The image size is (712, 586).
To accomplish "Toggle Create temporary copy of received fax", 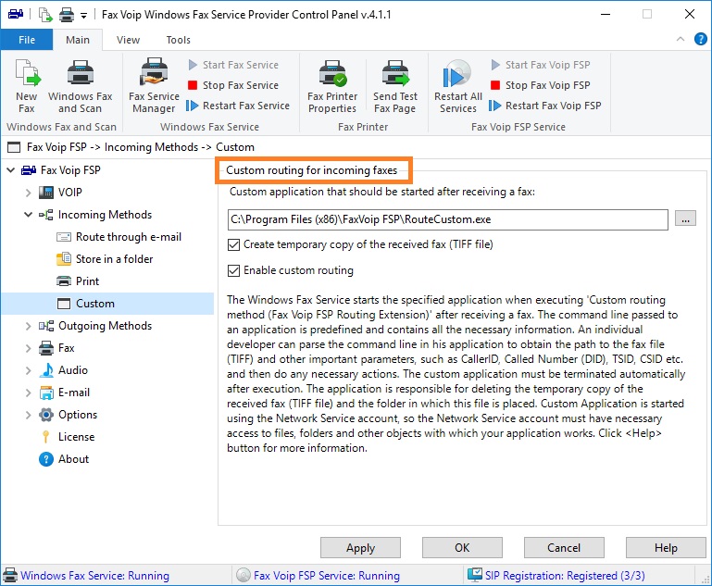I will pyautogui.click(x=233, y=245).
